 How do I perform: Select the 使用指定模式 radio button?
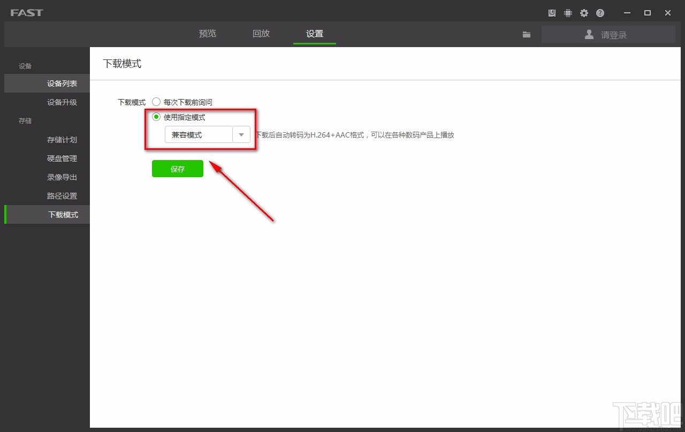[156, 117]
